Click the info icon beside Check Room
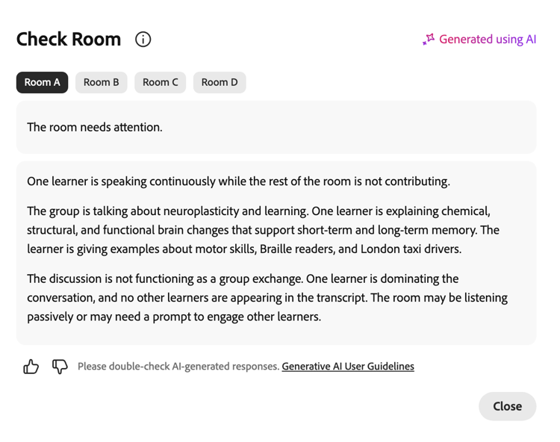560x442 pixels. [143, 40]
